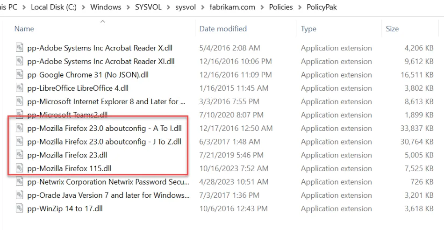Navigate to SYSVOL in the breadcrumb path
The image size is (444, 230).
(x=149, y=7)
